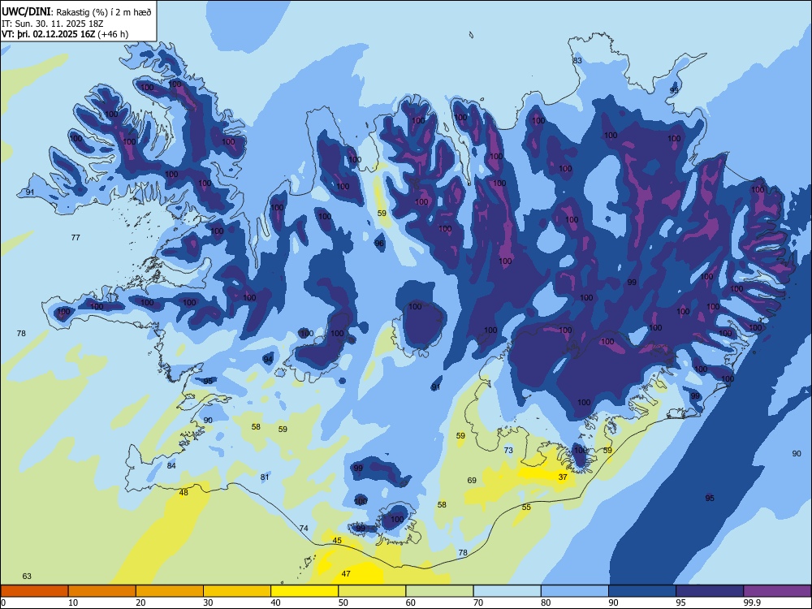Click the legend scale label 30
Viewport: 812px width, 609px height.
(x=208, y=603)
